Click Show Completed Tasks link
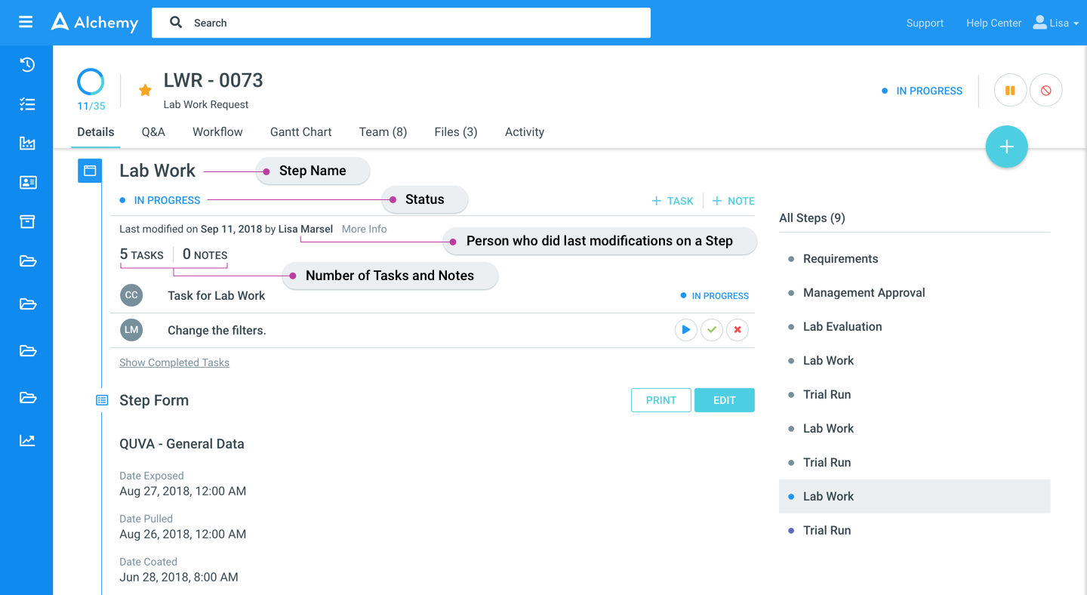This screenshot has height=595, width=1087. pos(174,362)
